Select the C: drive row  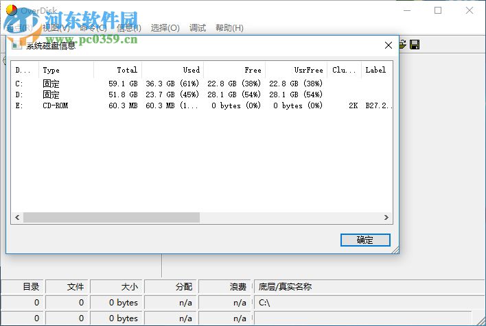pos(202,84)
